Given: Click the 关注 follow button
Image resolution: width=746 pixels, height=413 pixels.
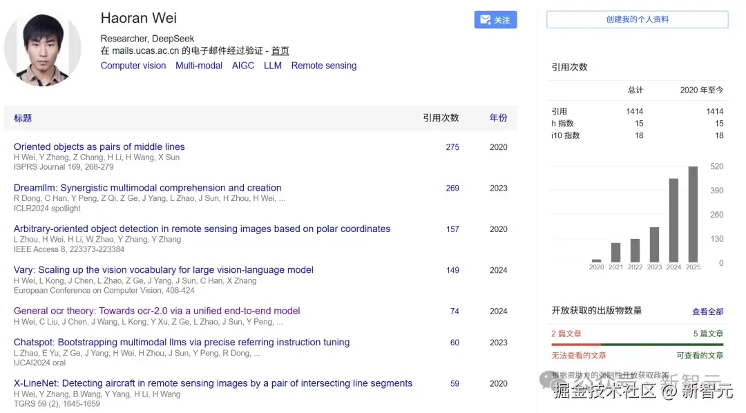Looking at the screenshot, I should [x=495, y=20].
